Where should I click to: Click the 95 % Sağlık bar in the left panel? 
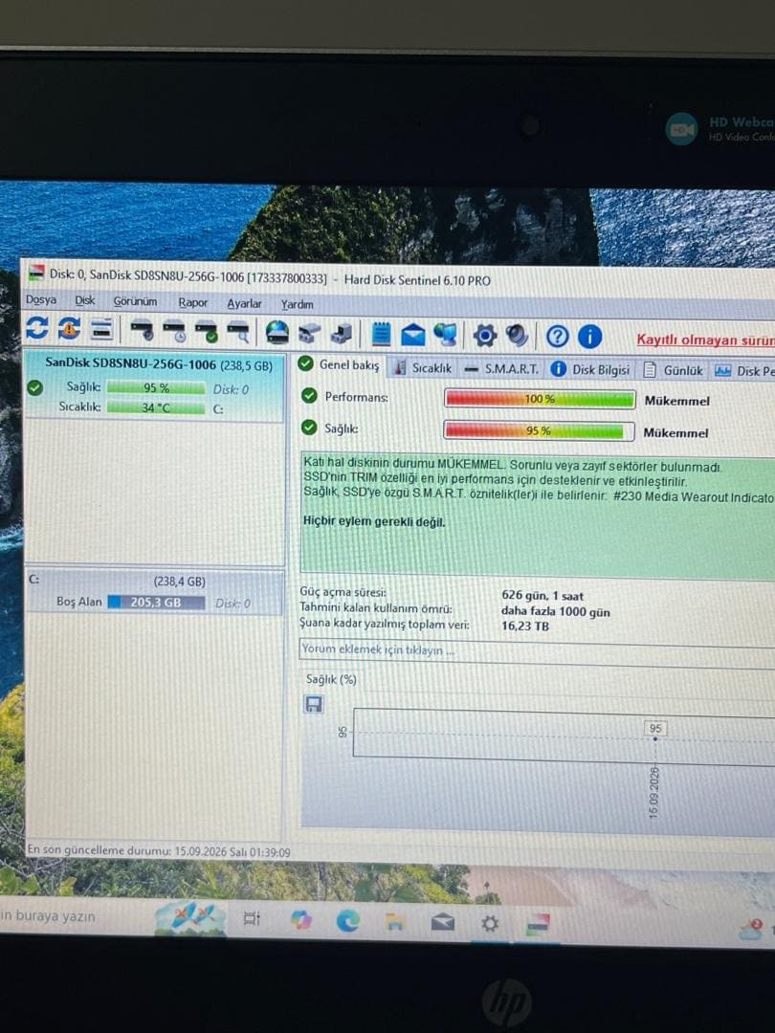point(156,388)
